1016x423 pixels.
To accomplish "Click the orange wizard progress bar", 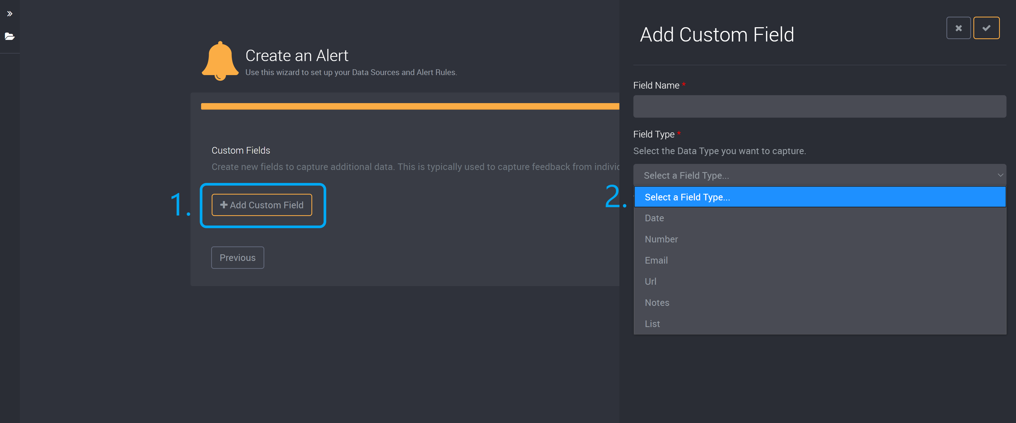I will [410, 107].
